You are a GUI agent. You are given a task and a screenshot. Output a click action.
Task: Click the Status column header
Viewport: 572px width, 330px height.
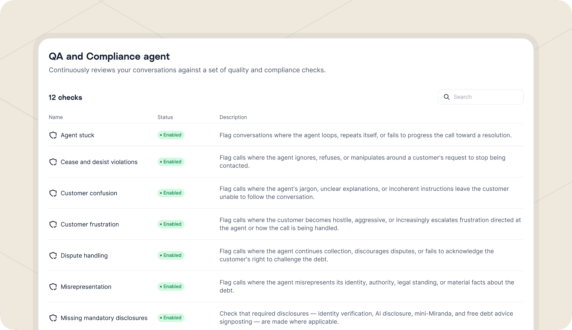coord(165,117)
